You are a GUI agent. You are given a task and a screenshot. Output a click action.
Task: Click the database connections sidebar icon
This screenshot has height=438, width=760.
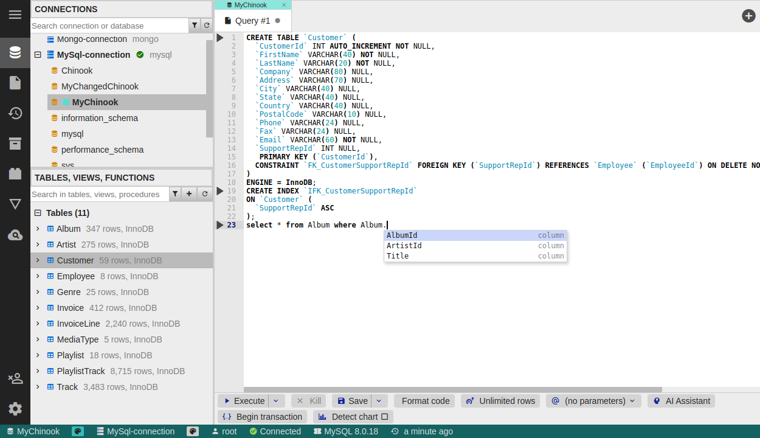coord(15,52)
